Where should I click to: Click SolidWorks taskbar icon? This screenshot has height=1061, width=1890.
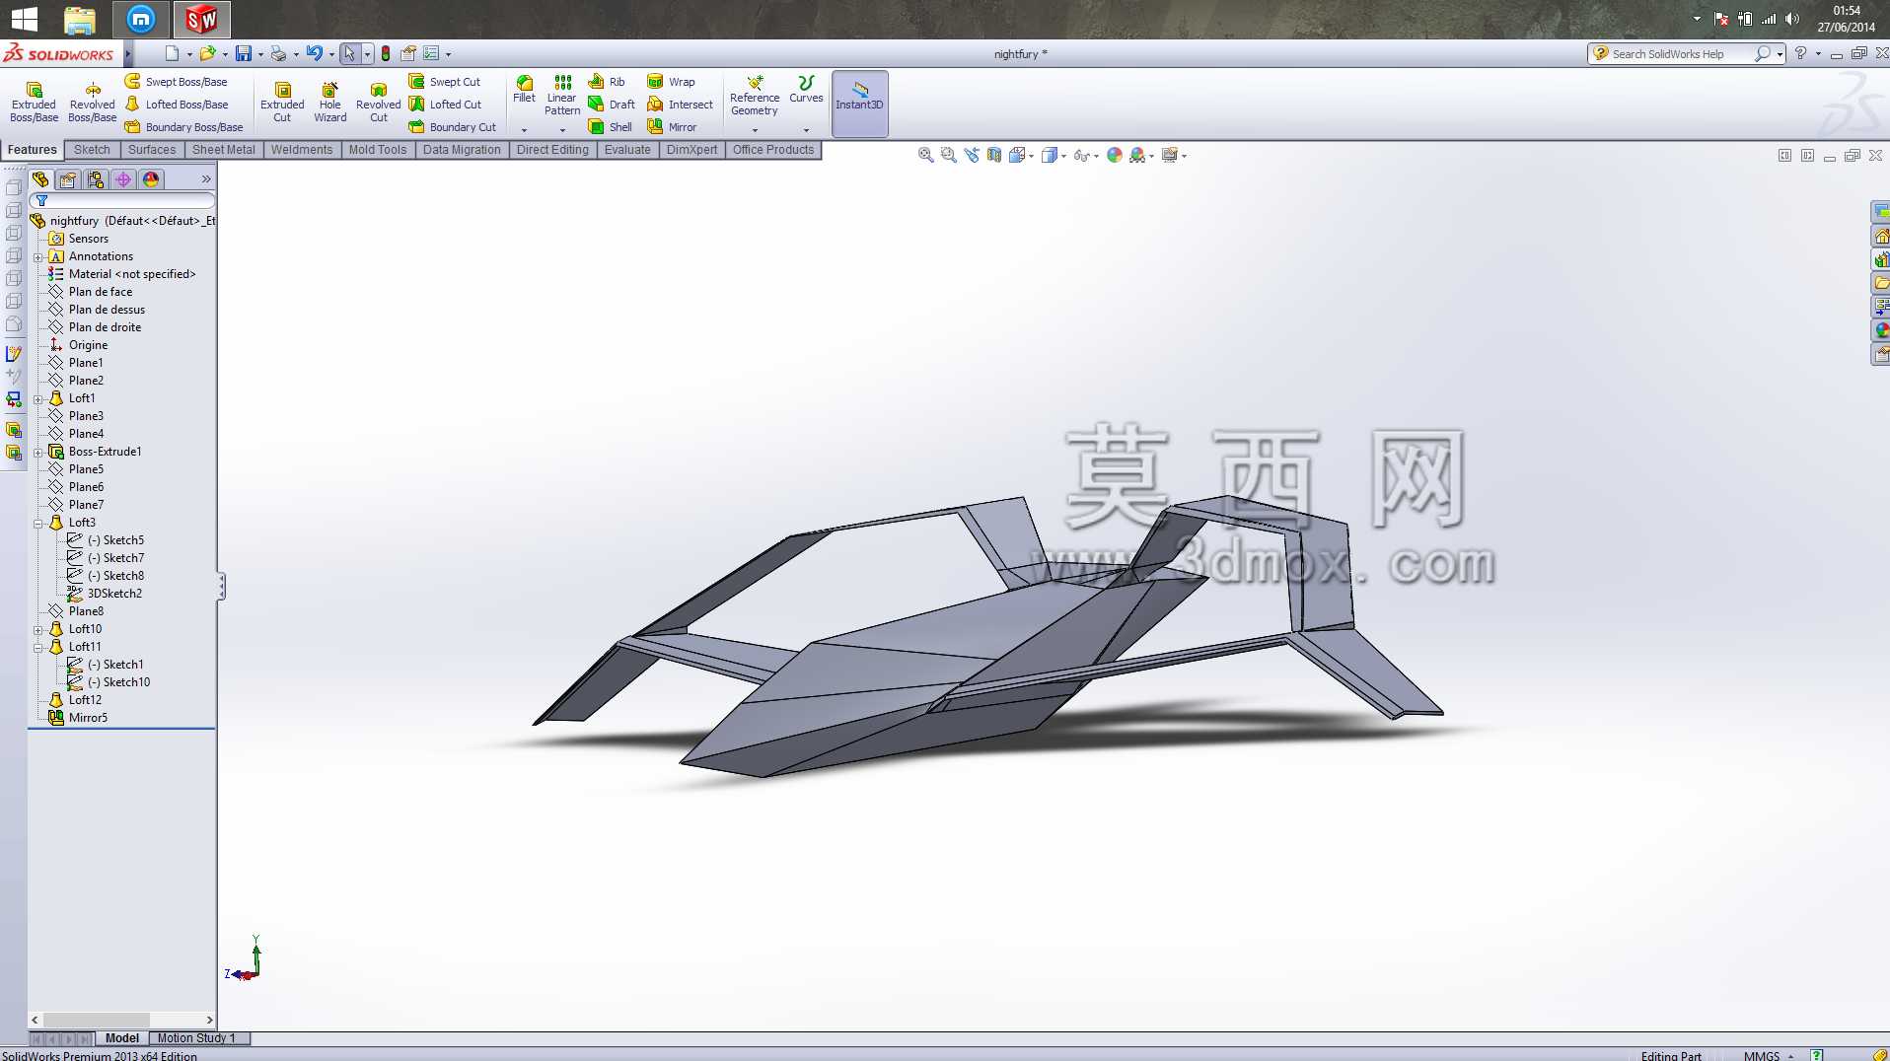(201, 19)
